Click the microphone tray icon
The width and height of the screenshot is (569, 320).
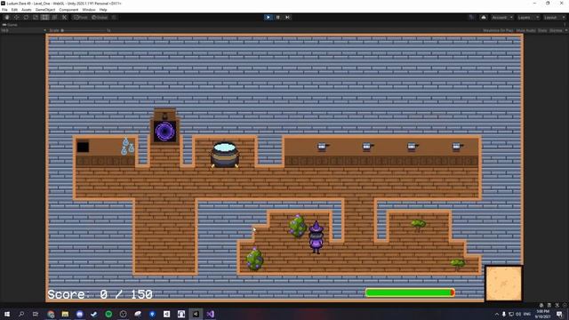[x=504, y=314]
